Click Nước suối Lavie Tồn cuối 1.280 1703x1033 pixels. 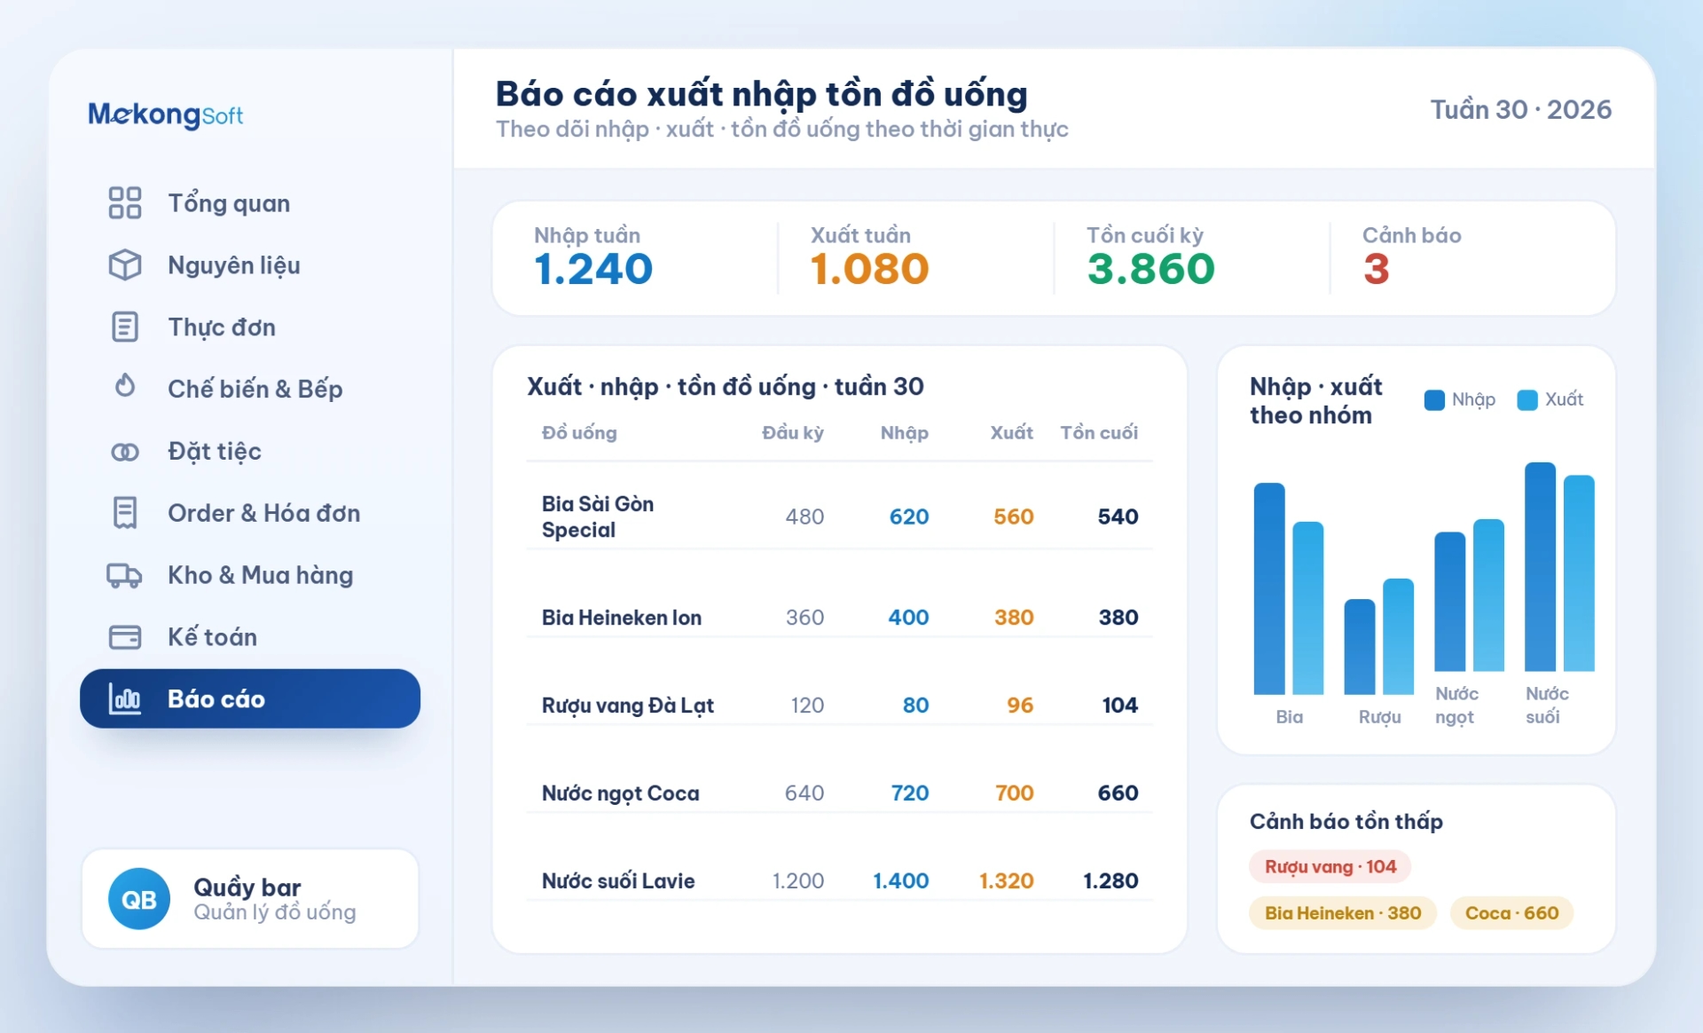(1110, 881)
